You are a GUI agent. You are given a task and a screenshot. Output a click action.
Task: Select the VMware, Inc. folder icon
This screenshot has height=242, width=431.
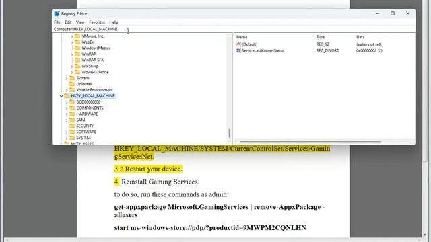(77, 36)
